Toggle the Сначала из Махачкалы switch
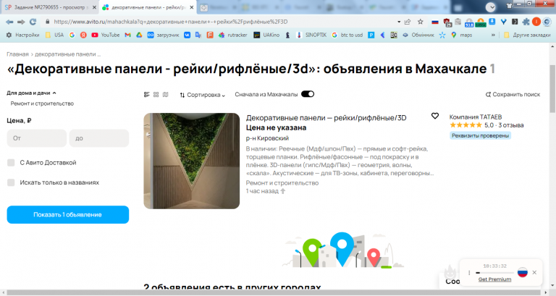Screen dimensions: 556x296 point(308,94)
